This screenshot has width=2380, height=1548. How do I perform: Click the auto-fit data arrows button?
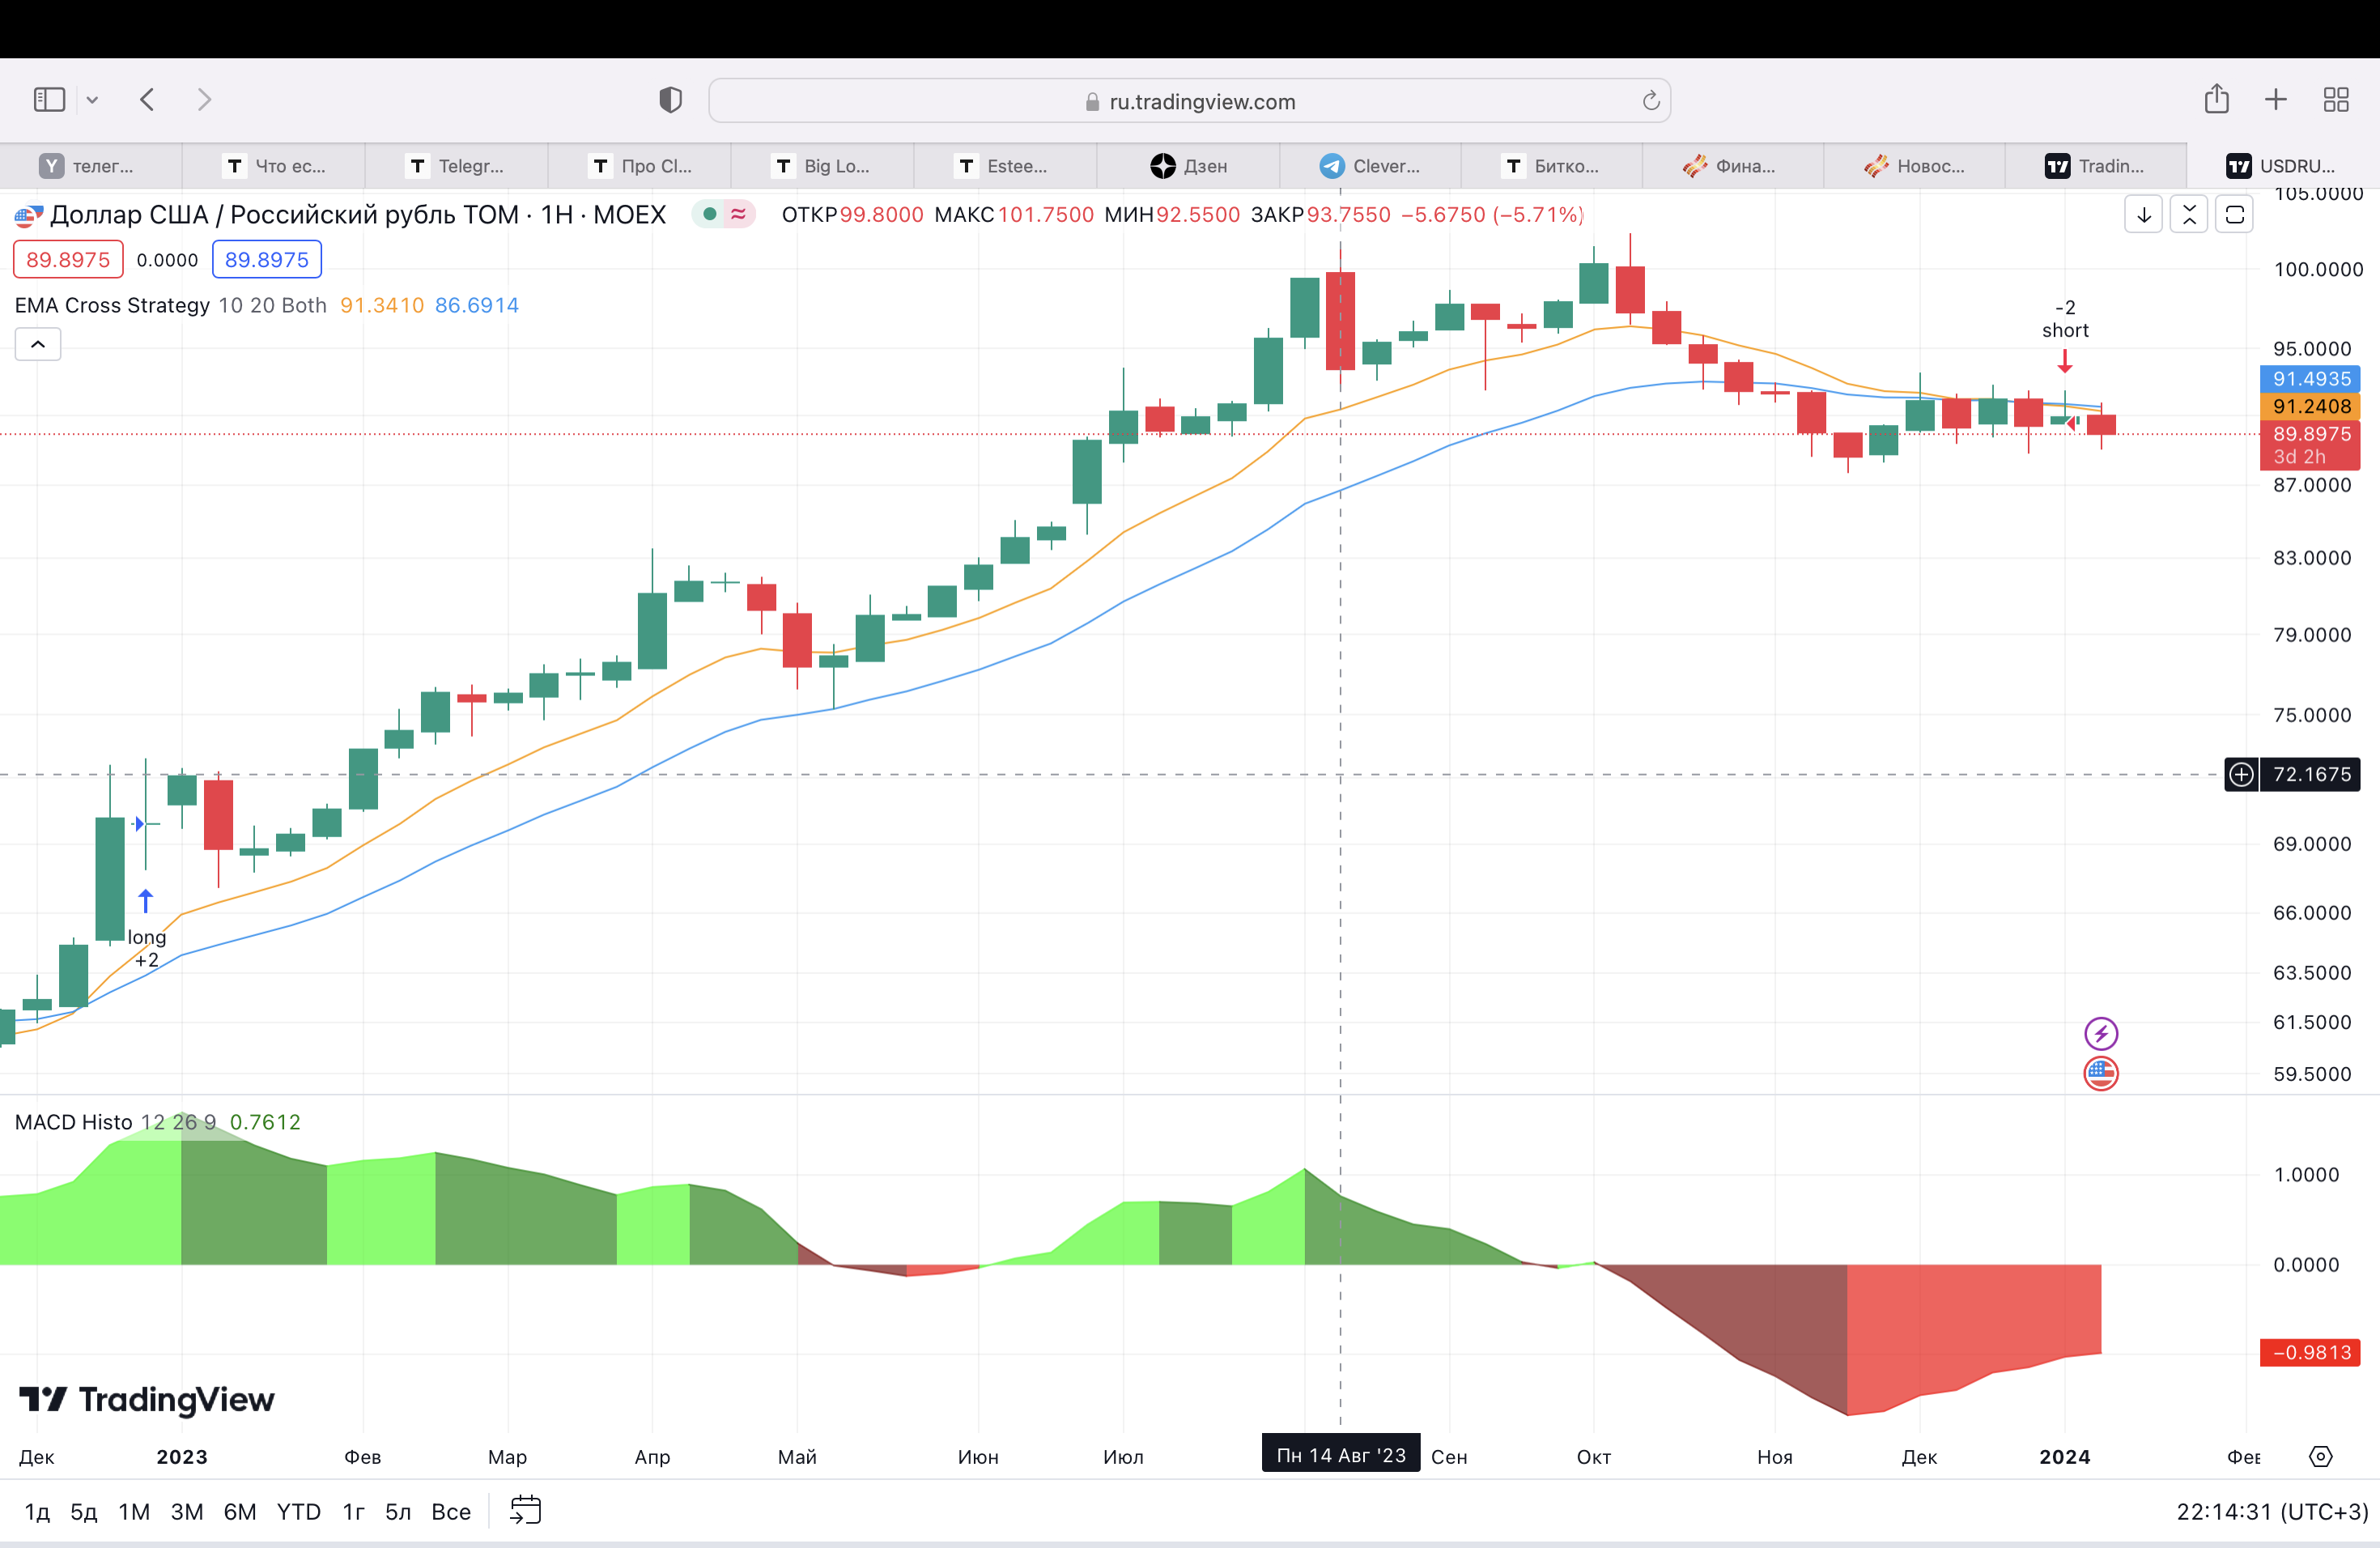coord(2189,215)
